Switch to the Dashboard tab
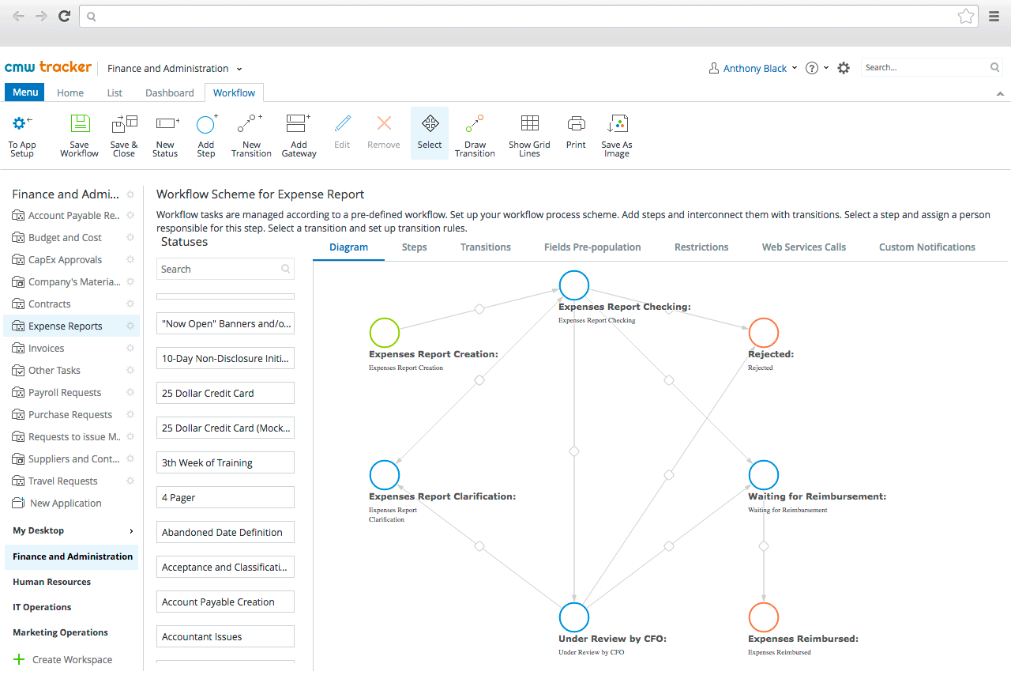 (170, 92)
